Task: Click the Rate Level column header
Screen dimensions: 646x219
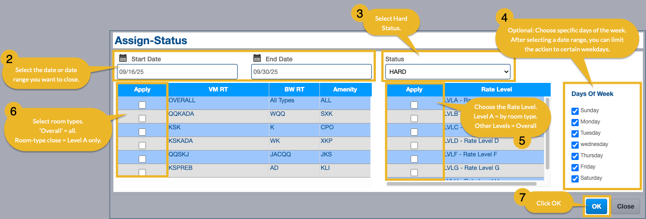Action: 496,90
